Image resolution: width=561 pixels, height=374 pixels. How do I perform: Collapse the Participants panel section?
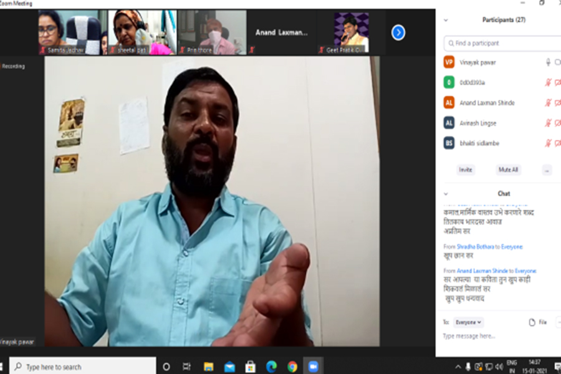coord(445,19)
